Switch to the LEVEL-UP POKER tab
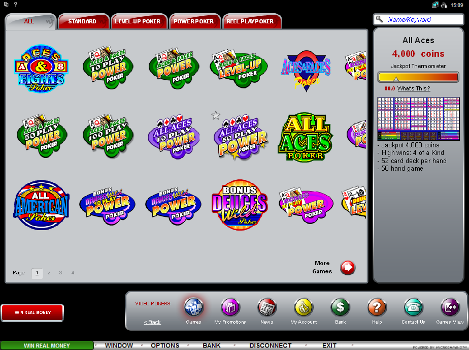The height and width of the screenshot is (350, 469). tap(139, 21)
